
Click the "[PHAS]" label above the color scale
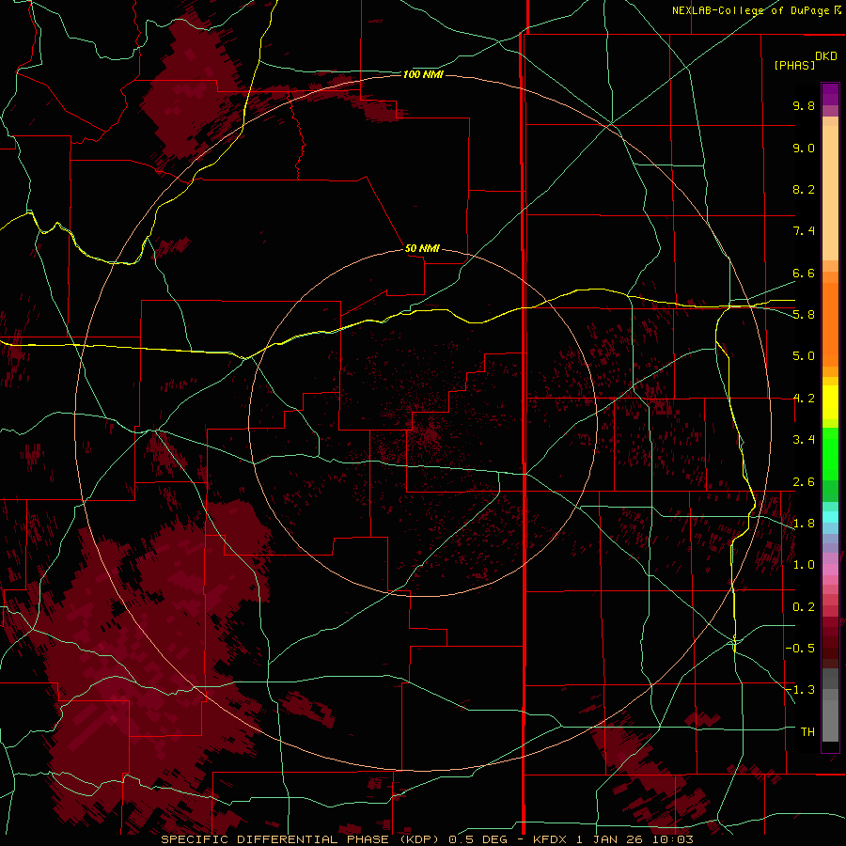[x=794, y=65]
